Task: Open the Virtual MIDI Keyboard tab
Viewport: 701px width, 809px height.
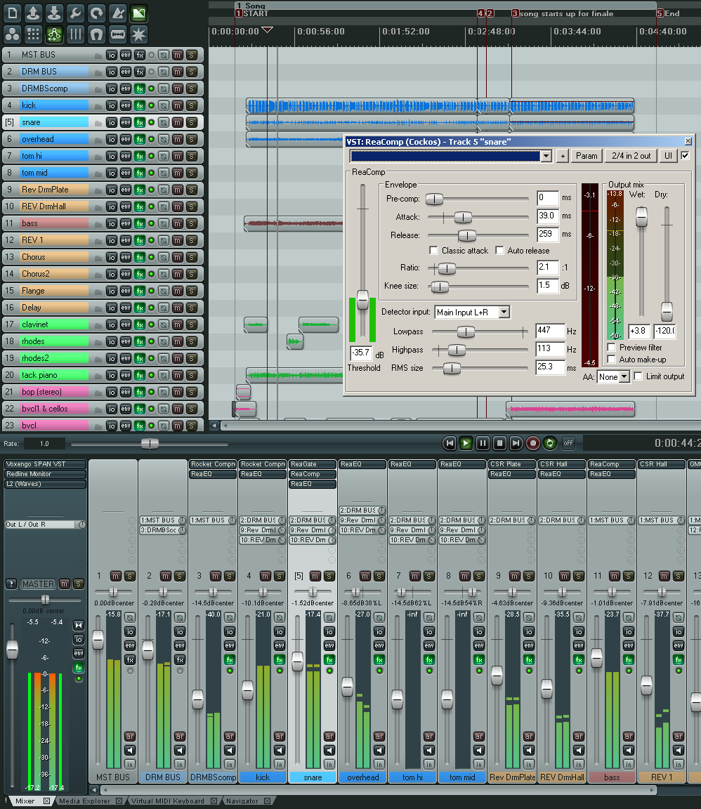Action: click(x=168, y=801)
